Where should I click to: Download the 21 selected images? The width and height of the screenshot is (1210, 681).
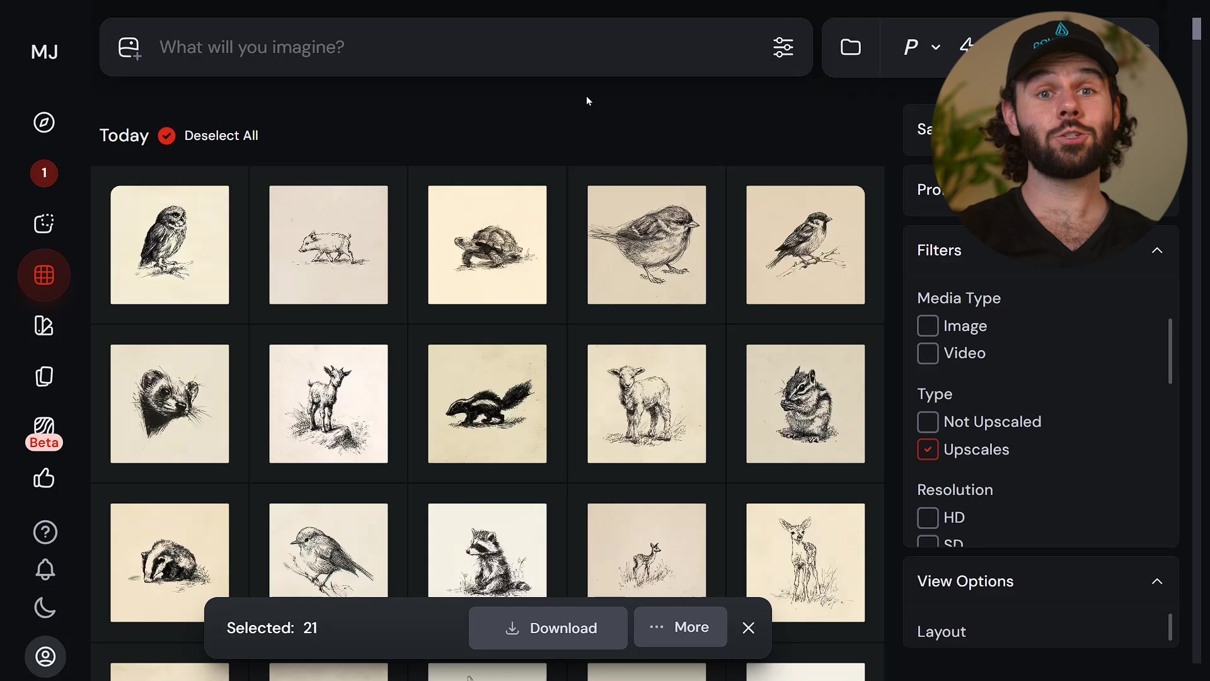(x=548, y=628)
